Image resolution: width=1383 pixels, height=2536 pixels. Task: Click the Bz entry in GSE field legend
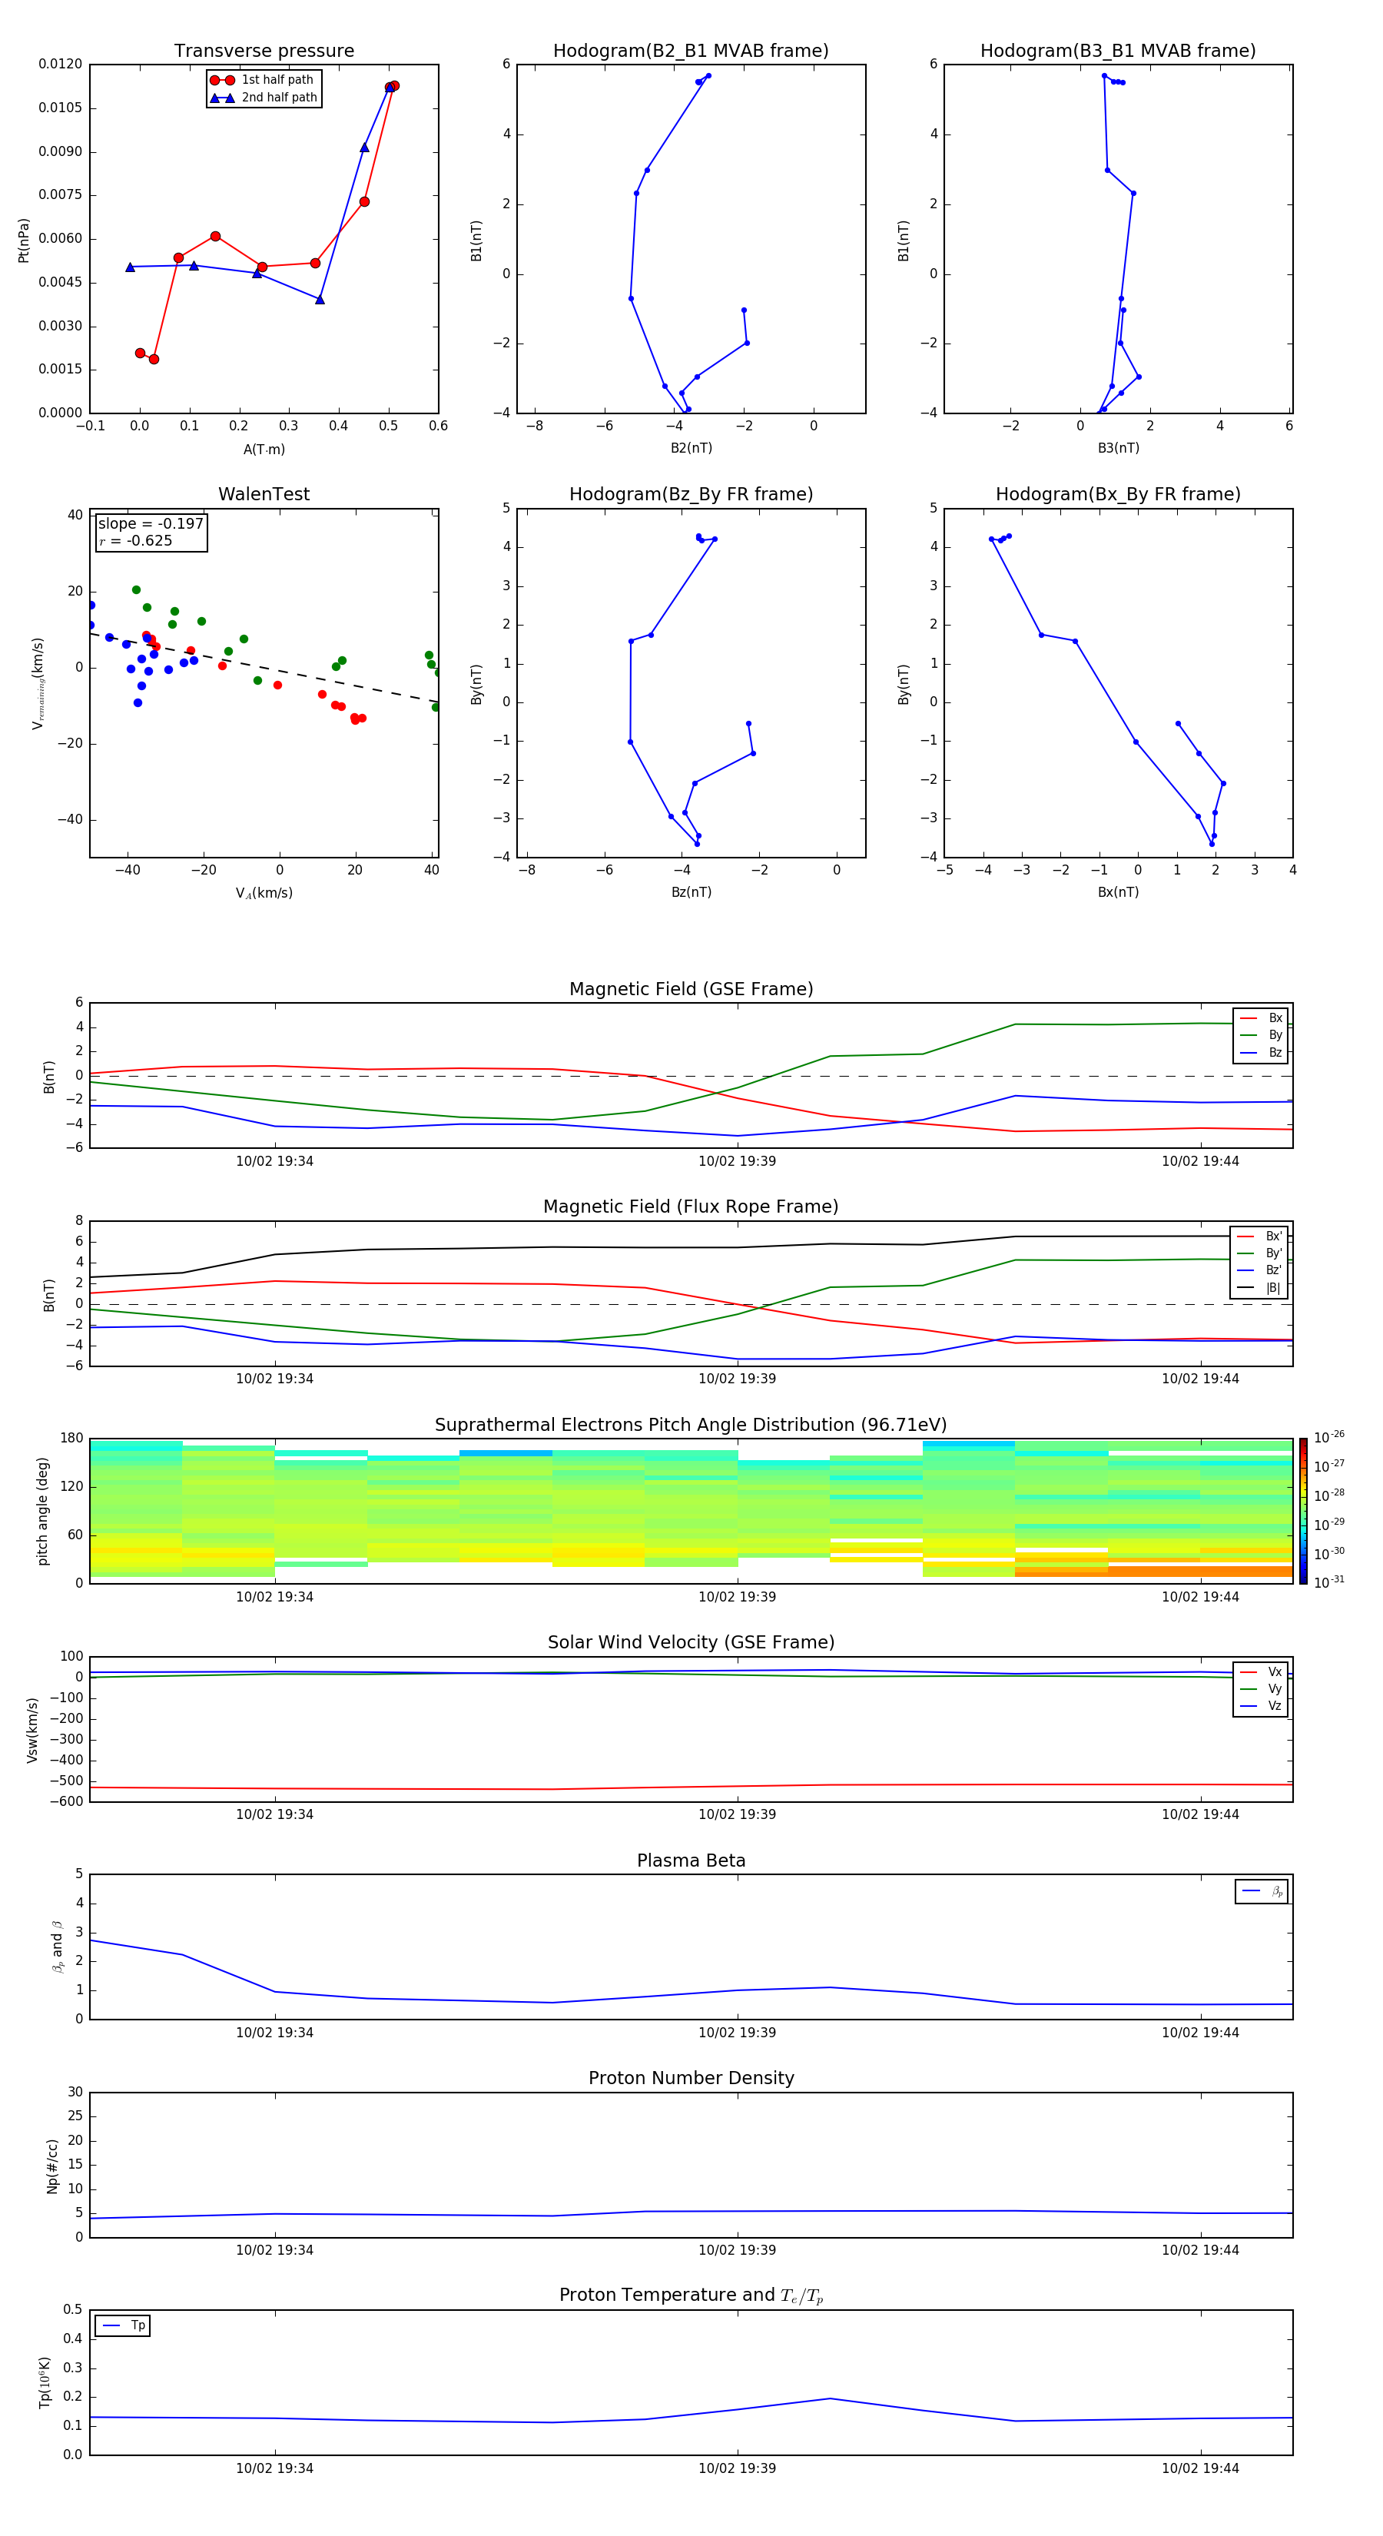tap(1261, 1052)
